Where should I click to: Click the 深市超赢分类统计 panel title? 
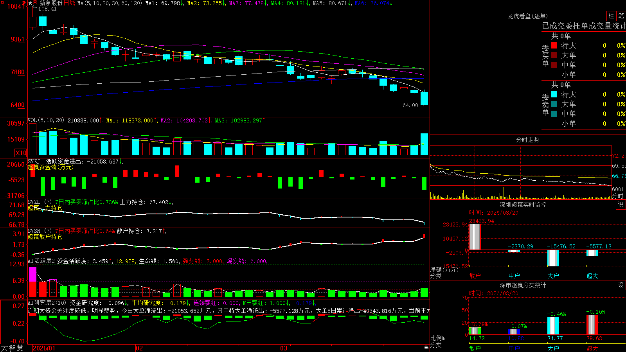click(523, 285)
